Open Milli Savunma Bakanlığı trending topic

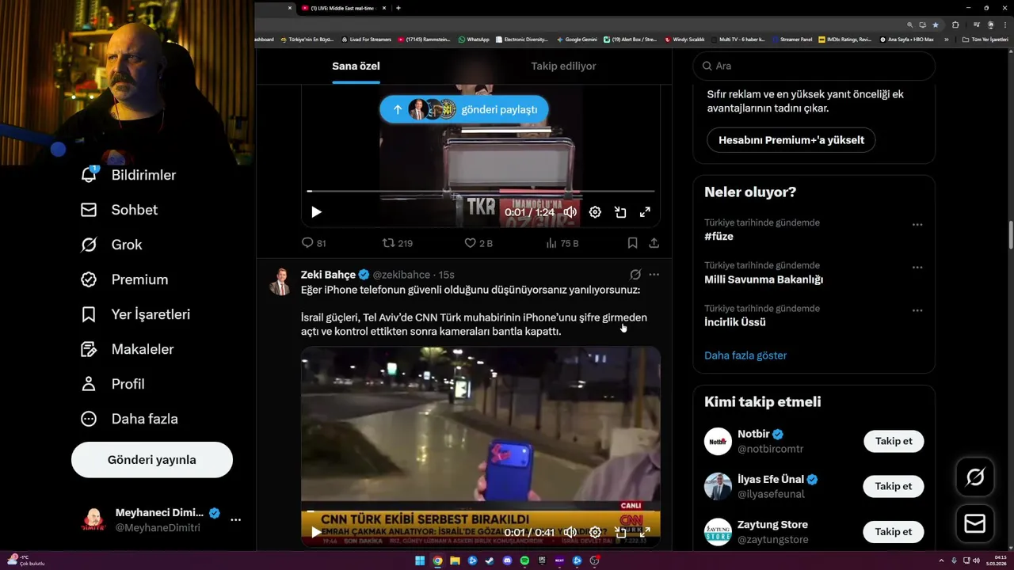point(764,279)
